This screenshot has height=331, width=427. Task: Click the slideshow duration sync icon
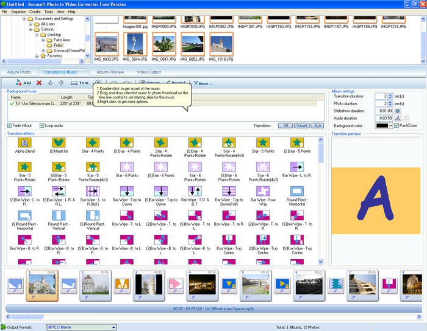398,111
